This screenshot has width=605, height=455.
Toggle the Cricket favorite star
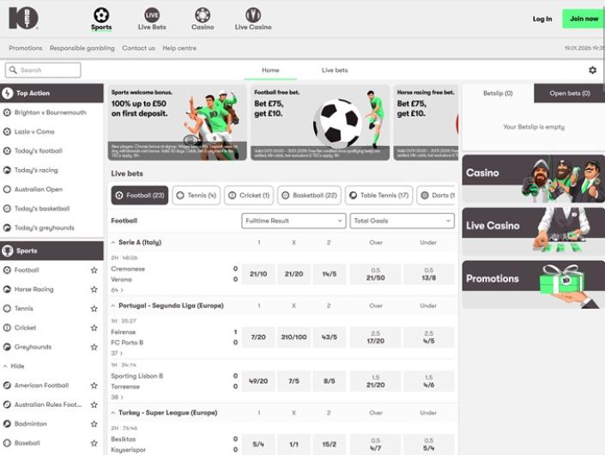click(x=94, y=328)
